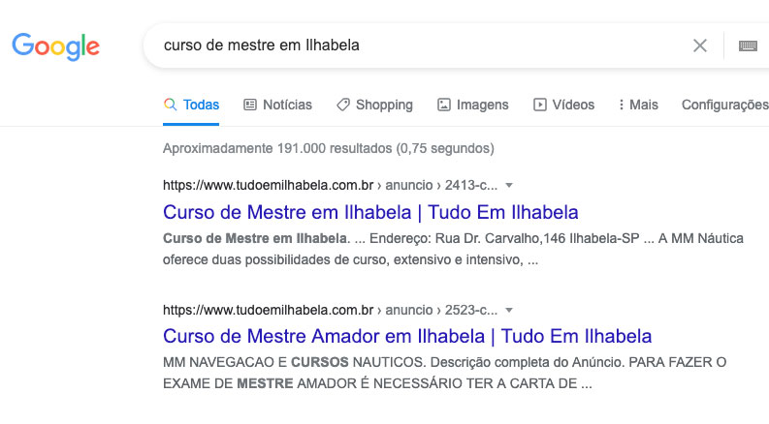Click the Google logo
Image resolution: width=769 pixels, height=424 pixels.
[x=55, y=45]
